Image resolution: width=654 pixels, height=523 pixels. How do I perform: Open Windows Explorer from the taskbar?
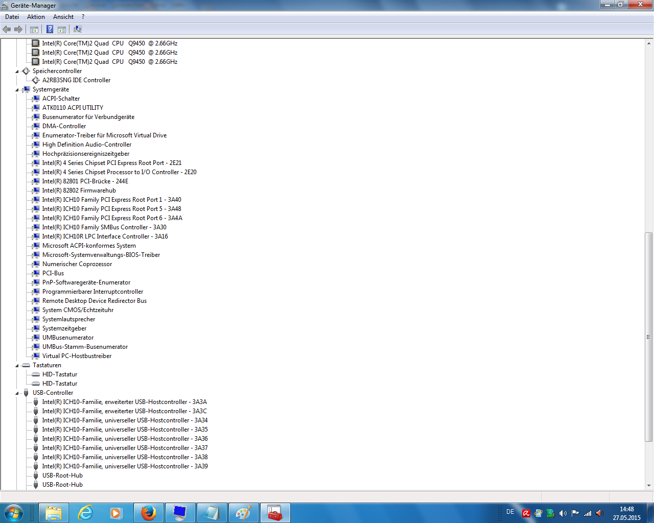tap(54, 513)
